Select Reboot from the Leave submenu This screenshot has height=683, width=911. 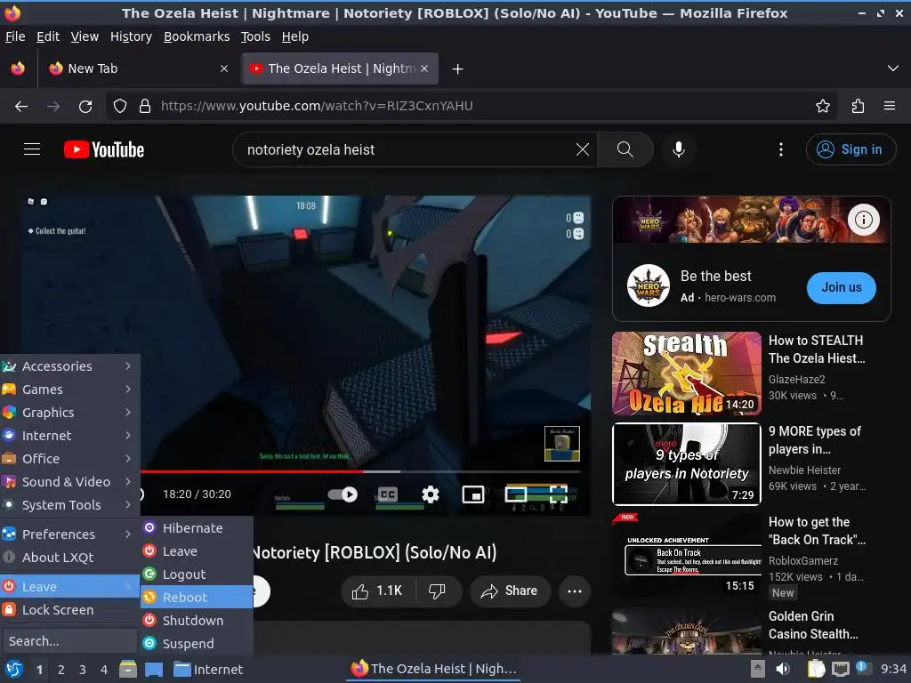point(197,597)
